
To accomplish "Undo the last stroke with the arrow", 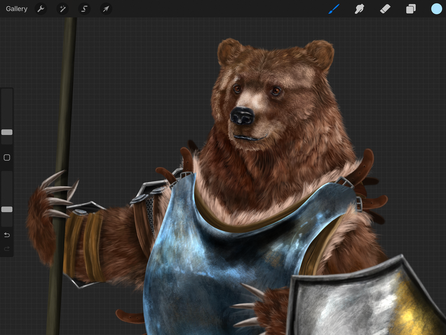I will coord(7,235).
